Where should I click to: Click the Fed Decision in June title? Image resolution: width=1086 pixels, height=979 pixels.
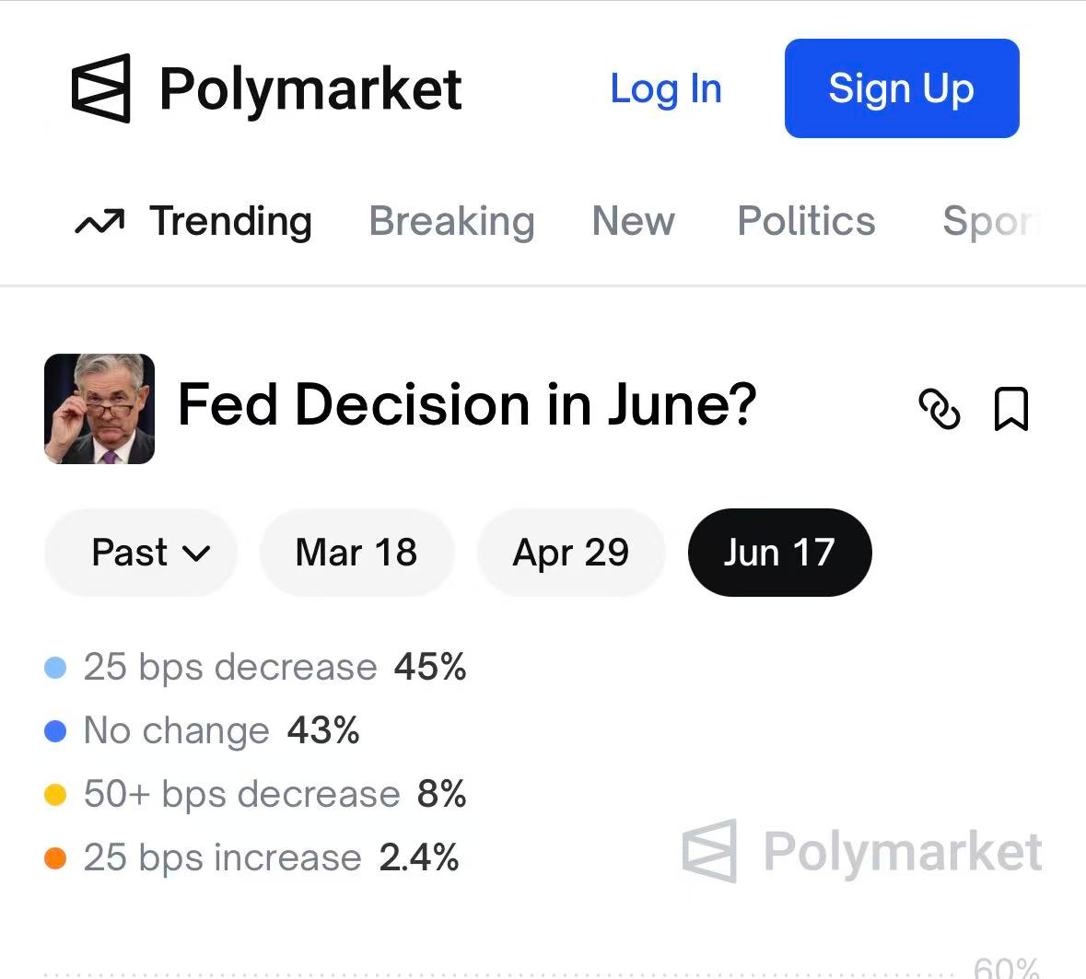[466, 405]
